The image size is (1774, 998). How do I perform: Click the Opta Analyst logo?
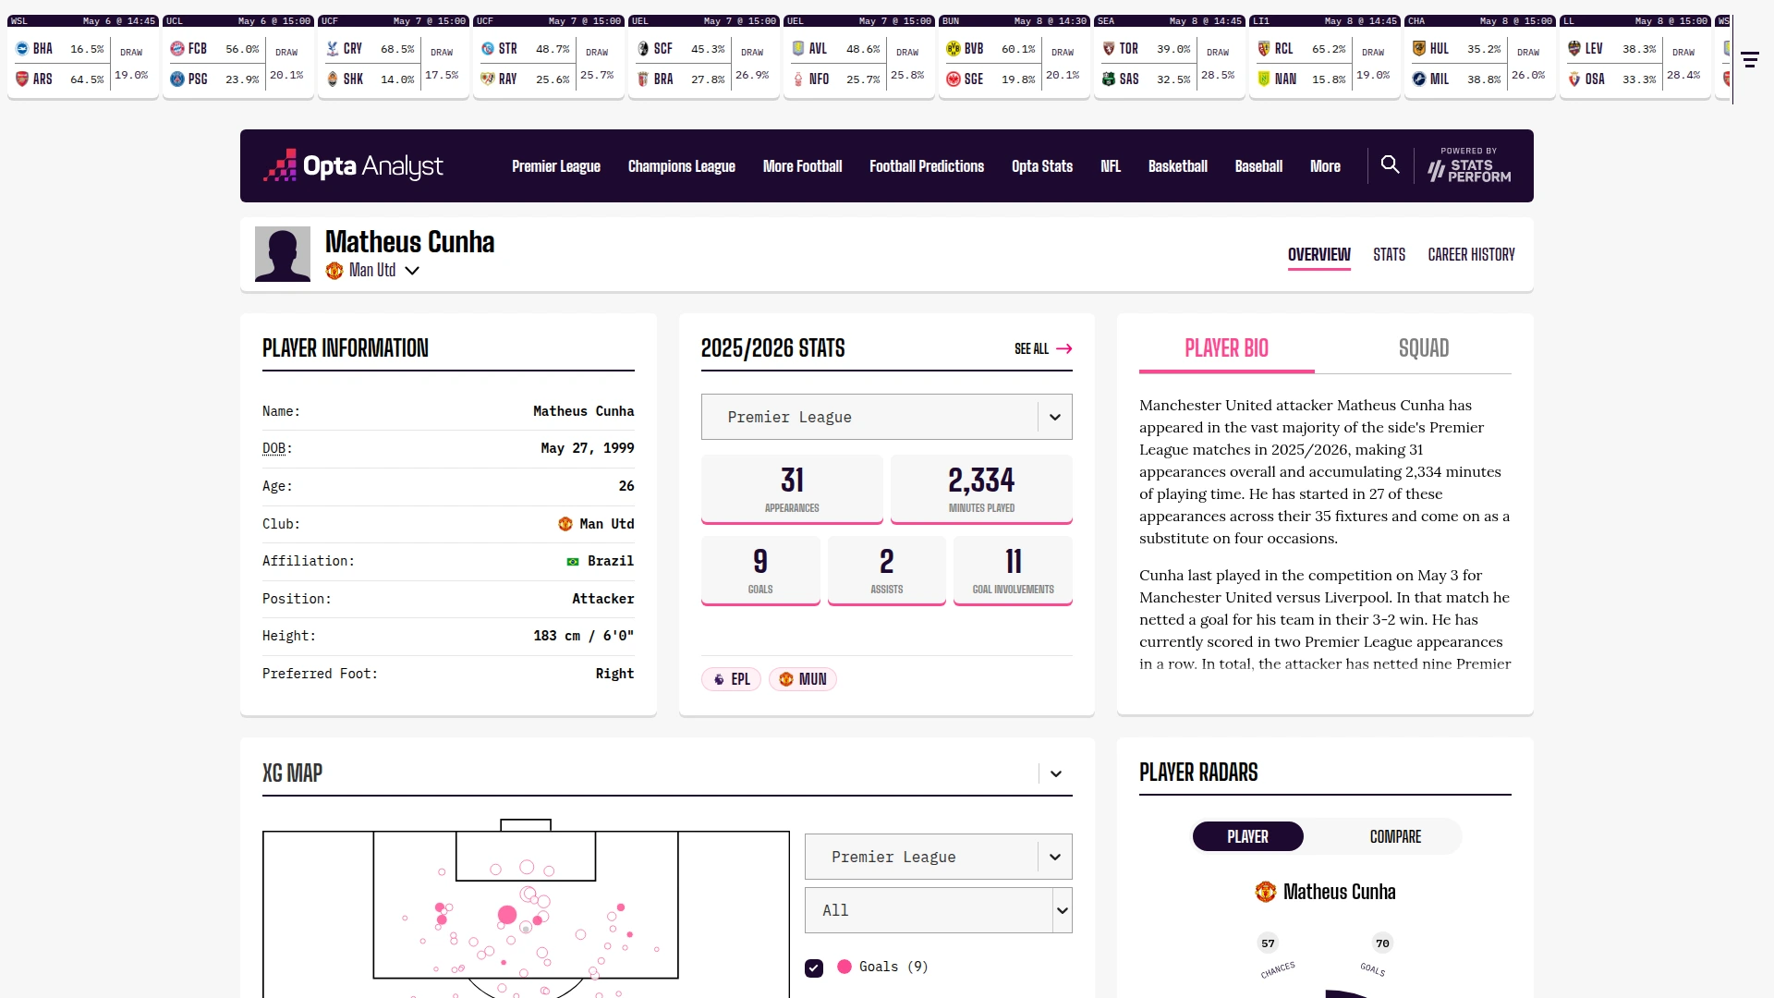pos(354,166)
